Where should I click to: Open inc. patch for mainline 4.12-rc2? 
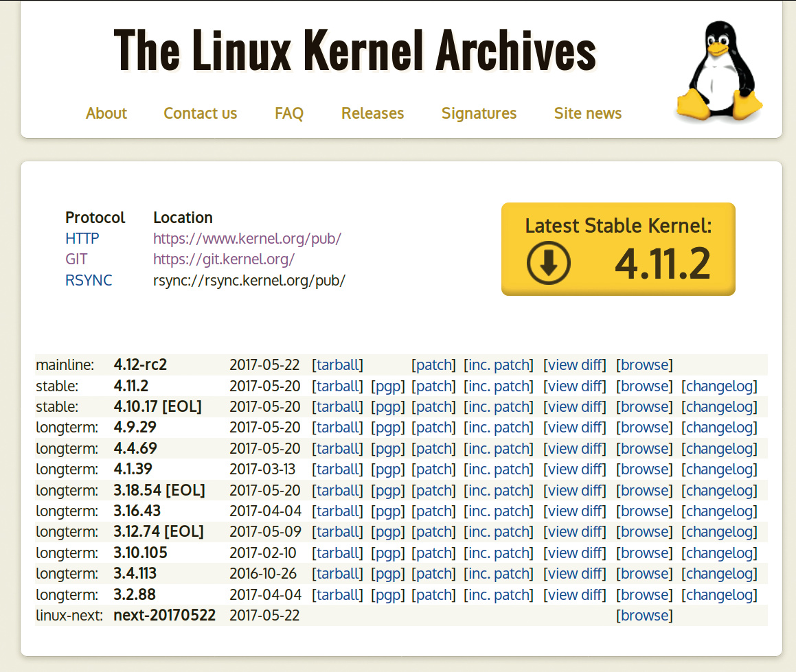[499, 365]
